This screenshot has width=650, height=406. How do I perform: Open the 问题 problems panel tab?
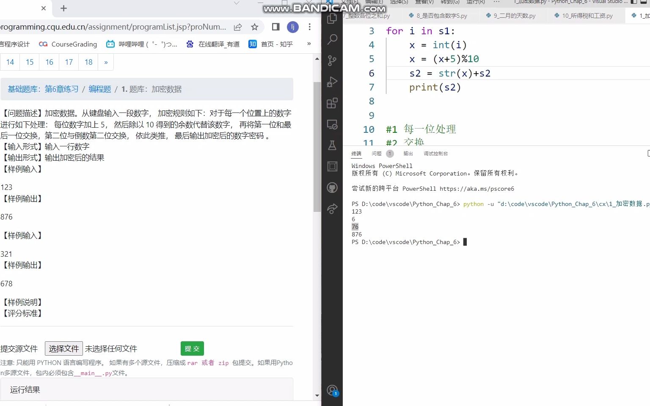pos(377,154)
